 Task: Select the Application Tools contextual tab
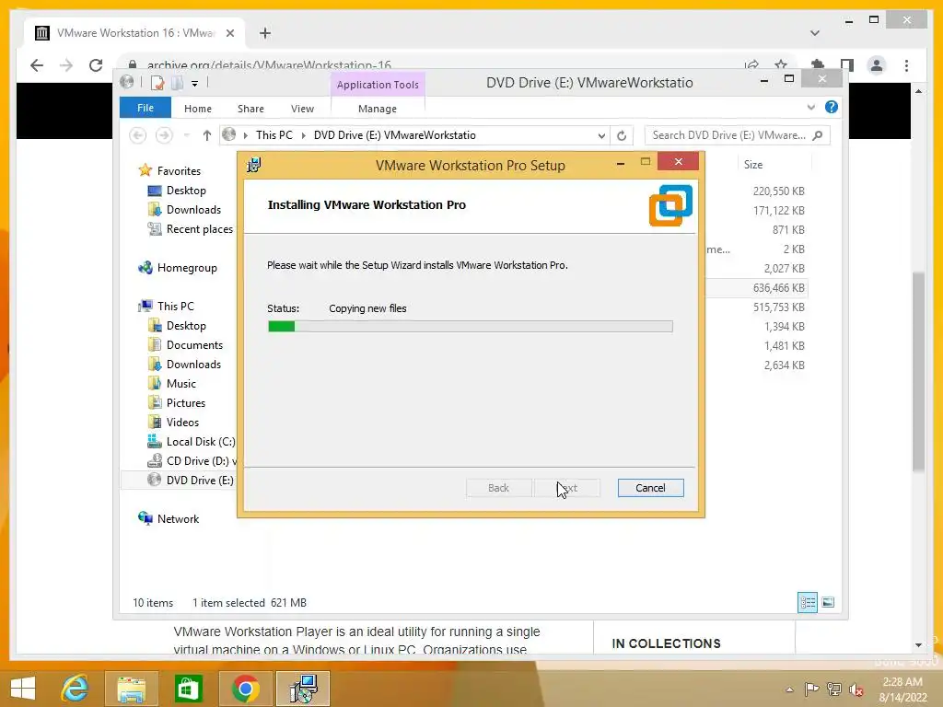tap(378, 85)
